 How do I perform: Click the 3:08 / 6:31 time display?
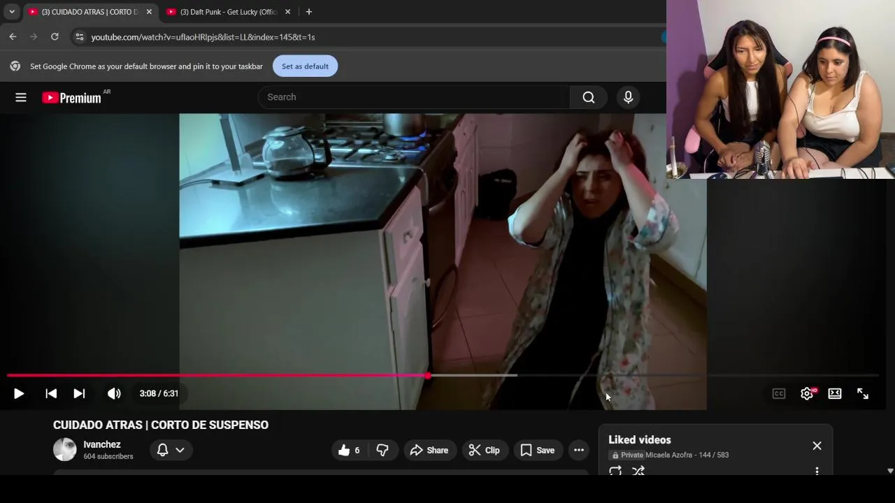click(x=159, y=394)
